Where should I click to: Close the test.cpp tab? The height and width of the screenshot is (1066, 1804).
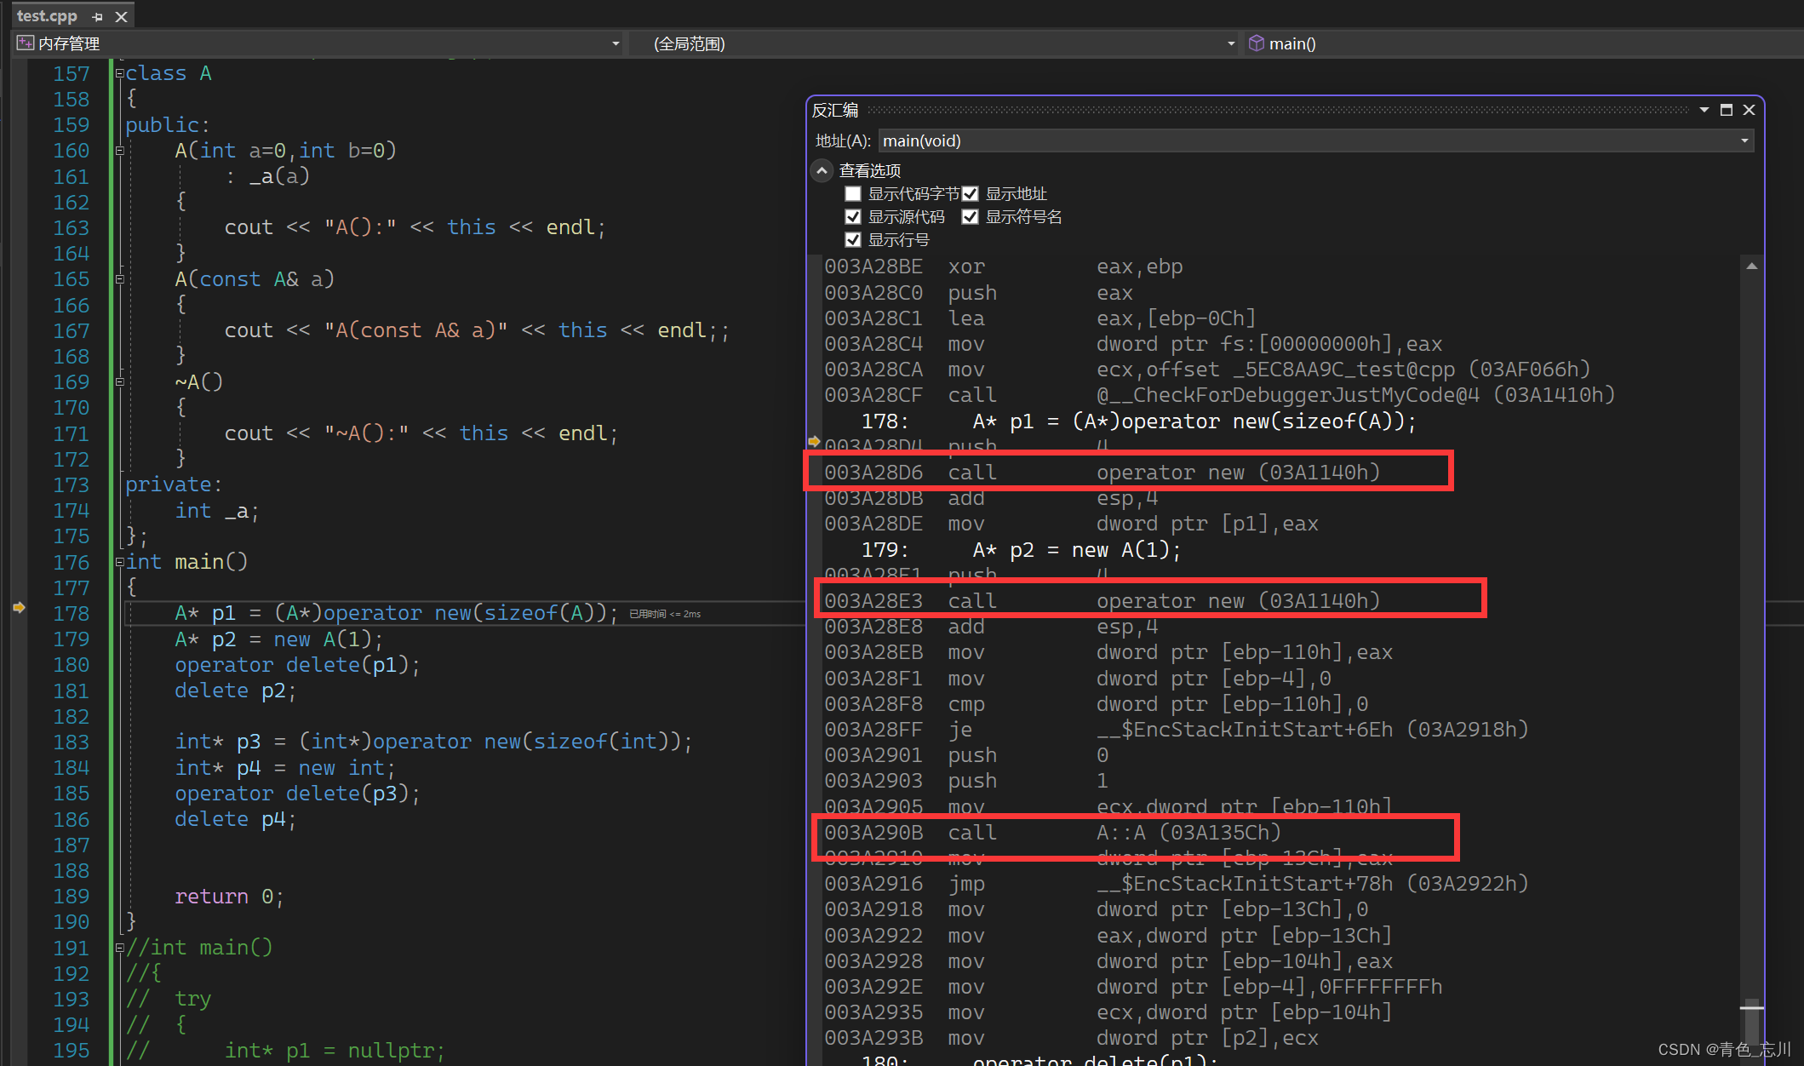click(121, 16)
